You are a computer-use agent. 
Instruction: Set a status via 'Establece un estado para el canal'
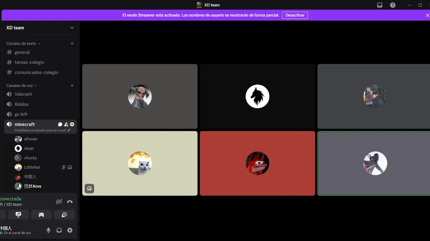[x=40, y=130]
